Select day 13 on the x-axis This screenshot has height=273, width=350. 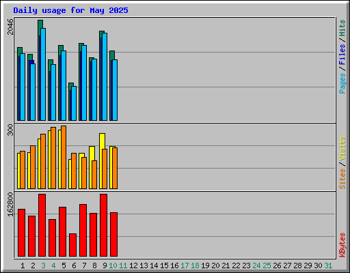(144, 265)
